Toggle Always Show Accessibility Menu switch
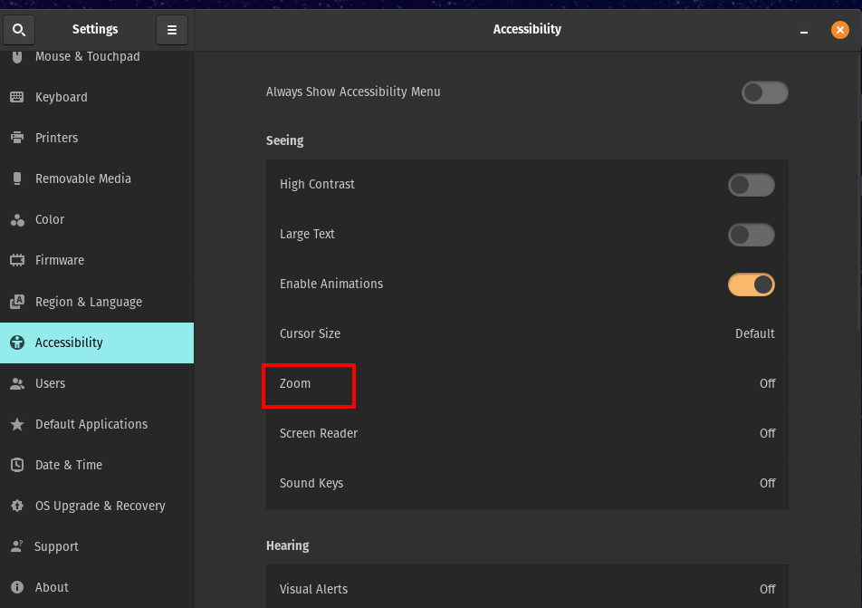Viewport: 862px width, 608px height. click(764, 92)
